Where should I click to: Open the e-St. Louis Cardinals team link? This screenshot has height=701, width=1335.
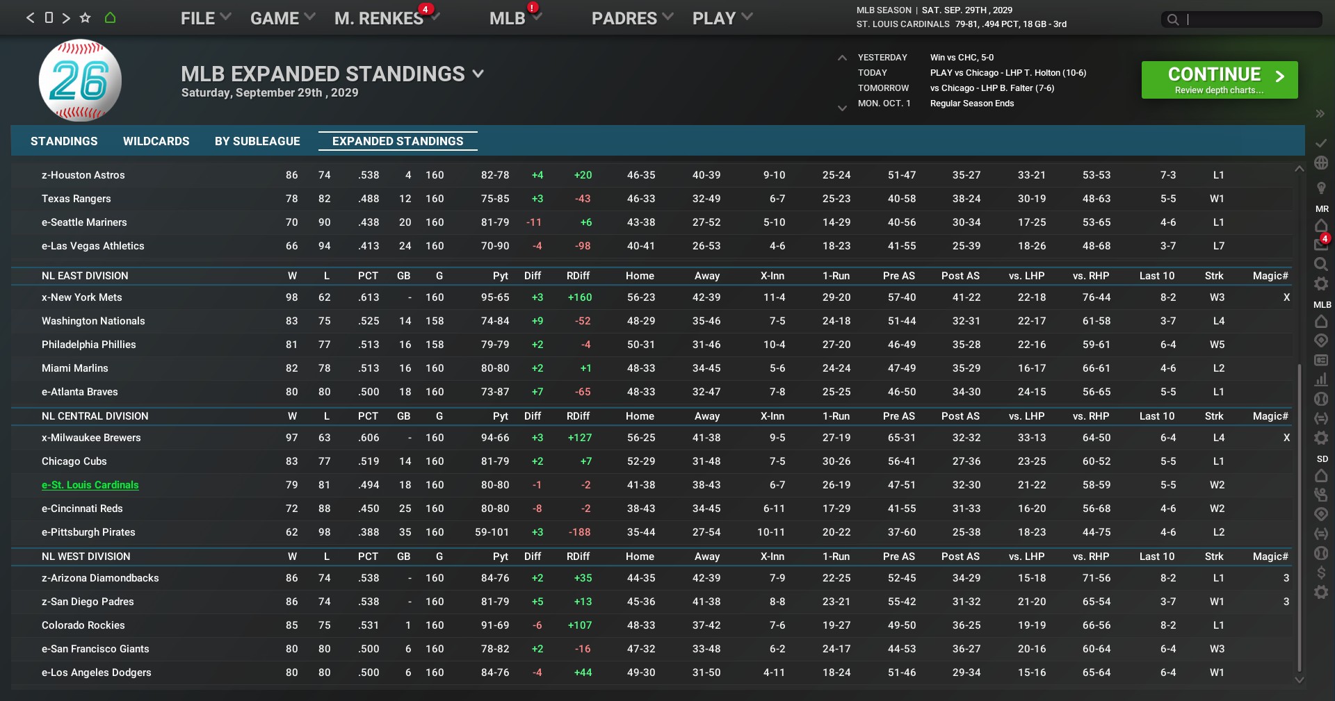[x=90, y=485]
